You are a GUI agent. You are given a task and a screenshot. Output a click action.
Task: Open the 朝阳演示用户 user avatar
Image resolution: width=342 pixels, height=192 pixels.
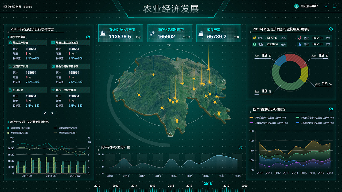coord(296,6)
